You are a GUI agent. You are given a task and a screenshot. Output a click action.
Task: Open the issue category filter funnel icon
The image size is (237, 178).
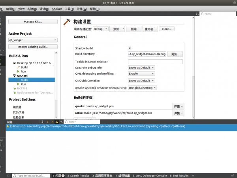61,122
